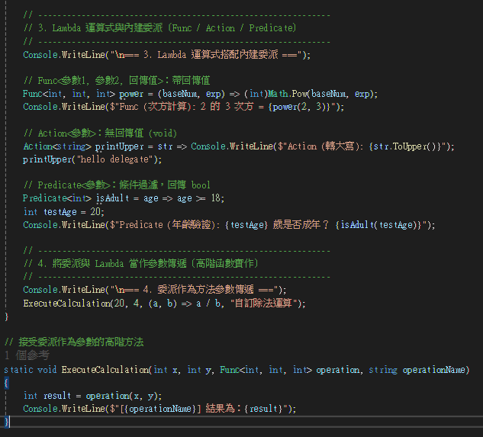Click the 'operationName' parameter in the method signature
This screenshot has height=437, width=483.
433,370
